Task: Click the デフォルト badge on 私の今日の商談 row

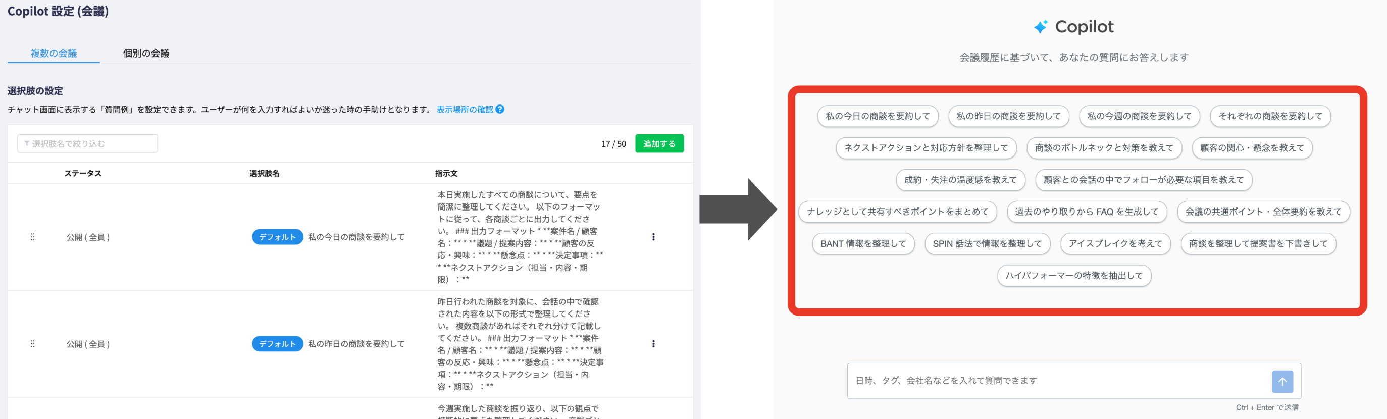Action: tap(277, 237)
